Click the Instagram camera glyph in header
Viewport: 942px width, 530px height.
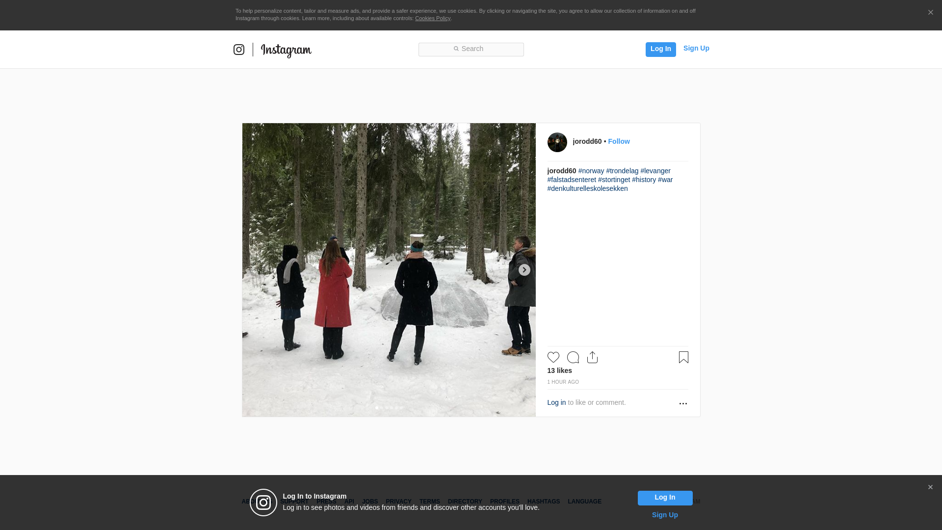coord(239,50)
